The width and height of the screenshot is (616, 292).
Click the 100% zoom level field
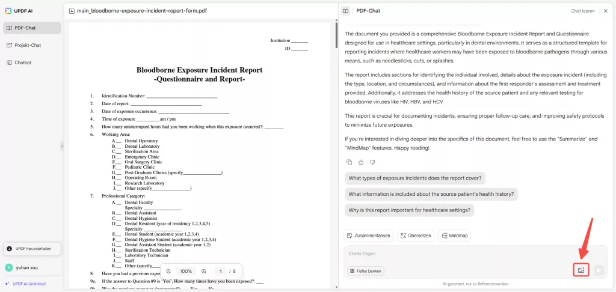click(x=186, y=271)
